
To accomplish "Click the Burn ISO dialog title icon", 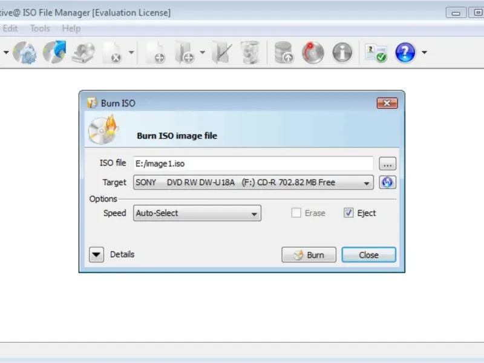I will [92, 103].
